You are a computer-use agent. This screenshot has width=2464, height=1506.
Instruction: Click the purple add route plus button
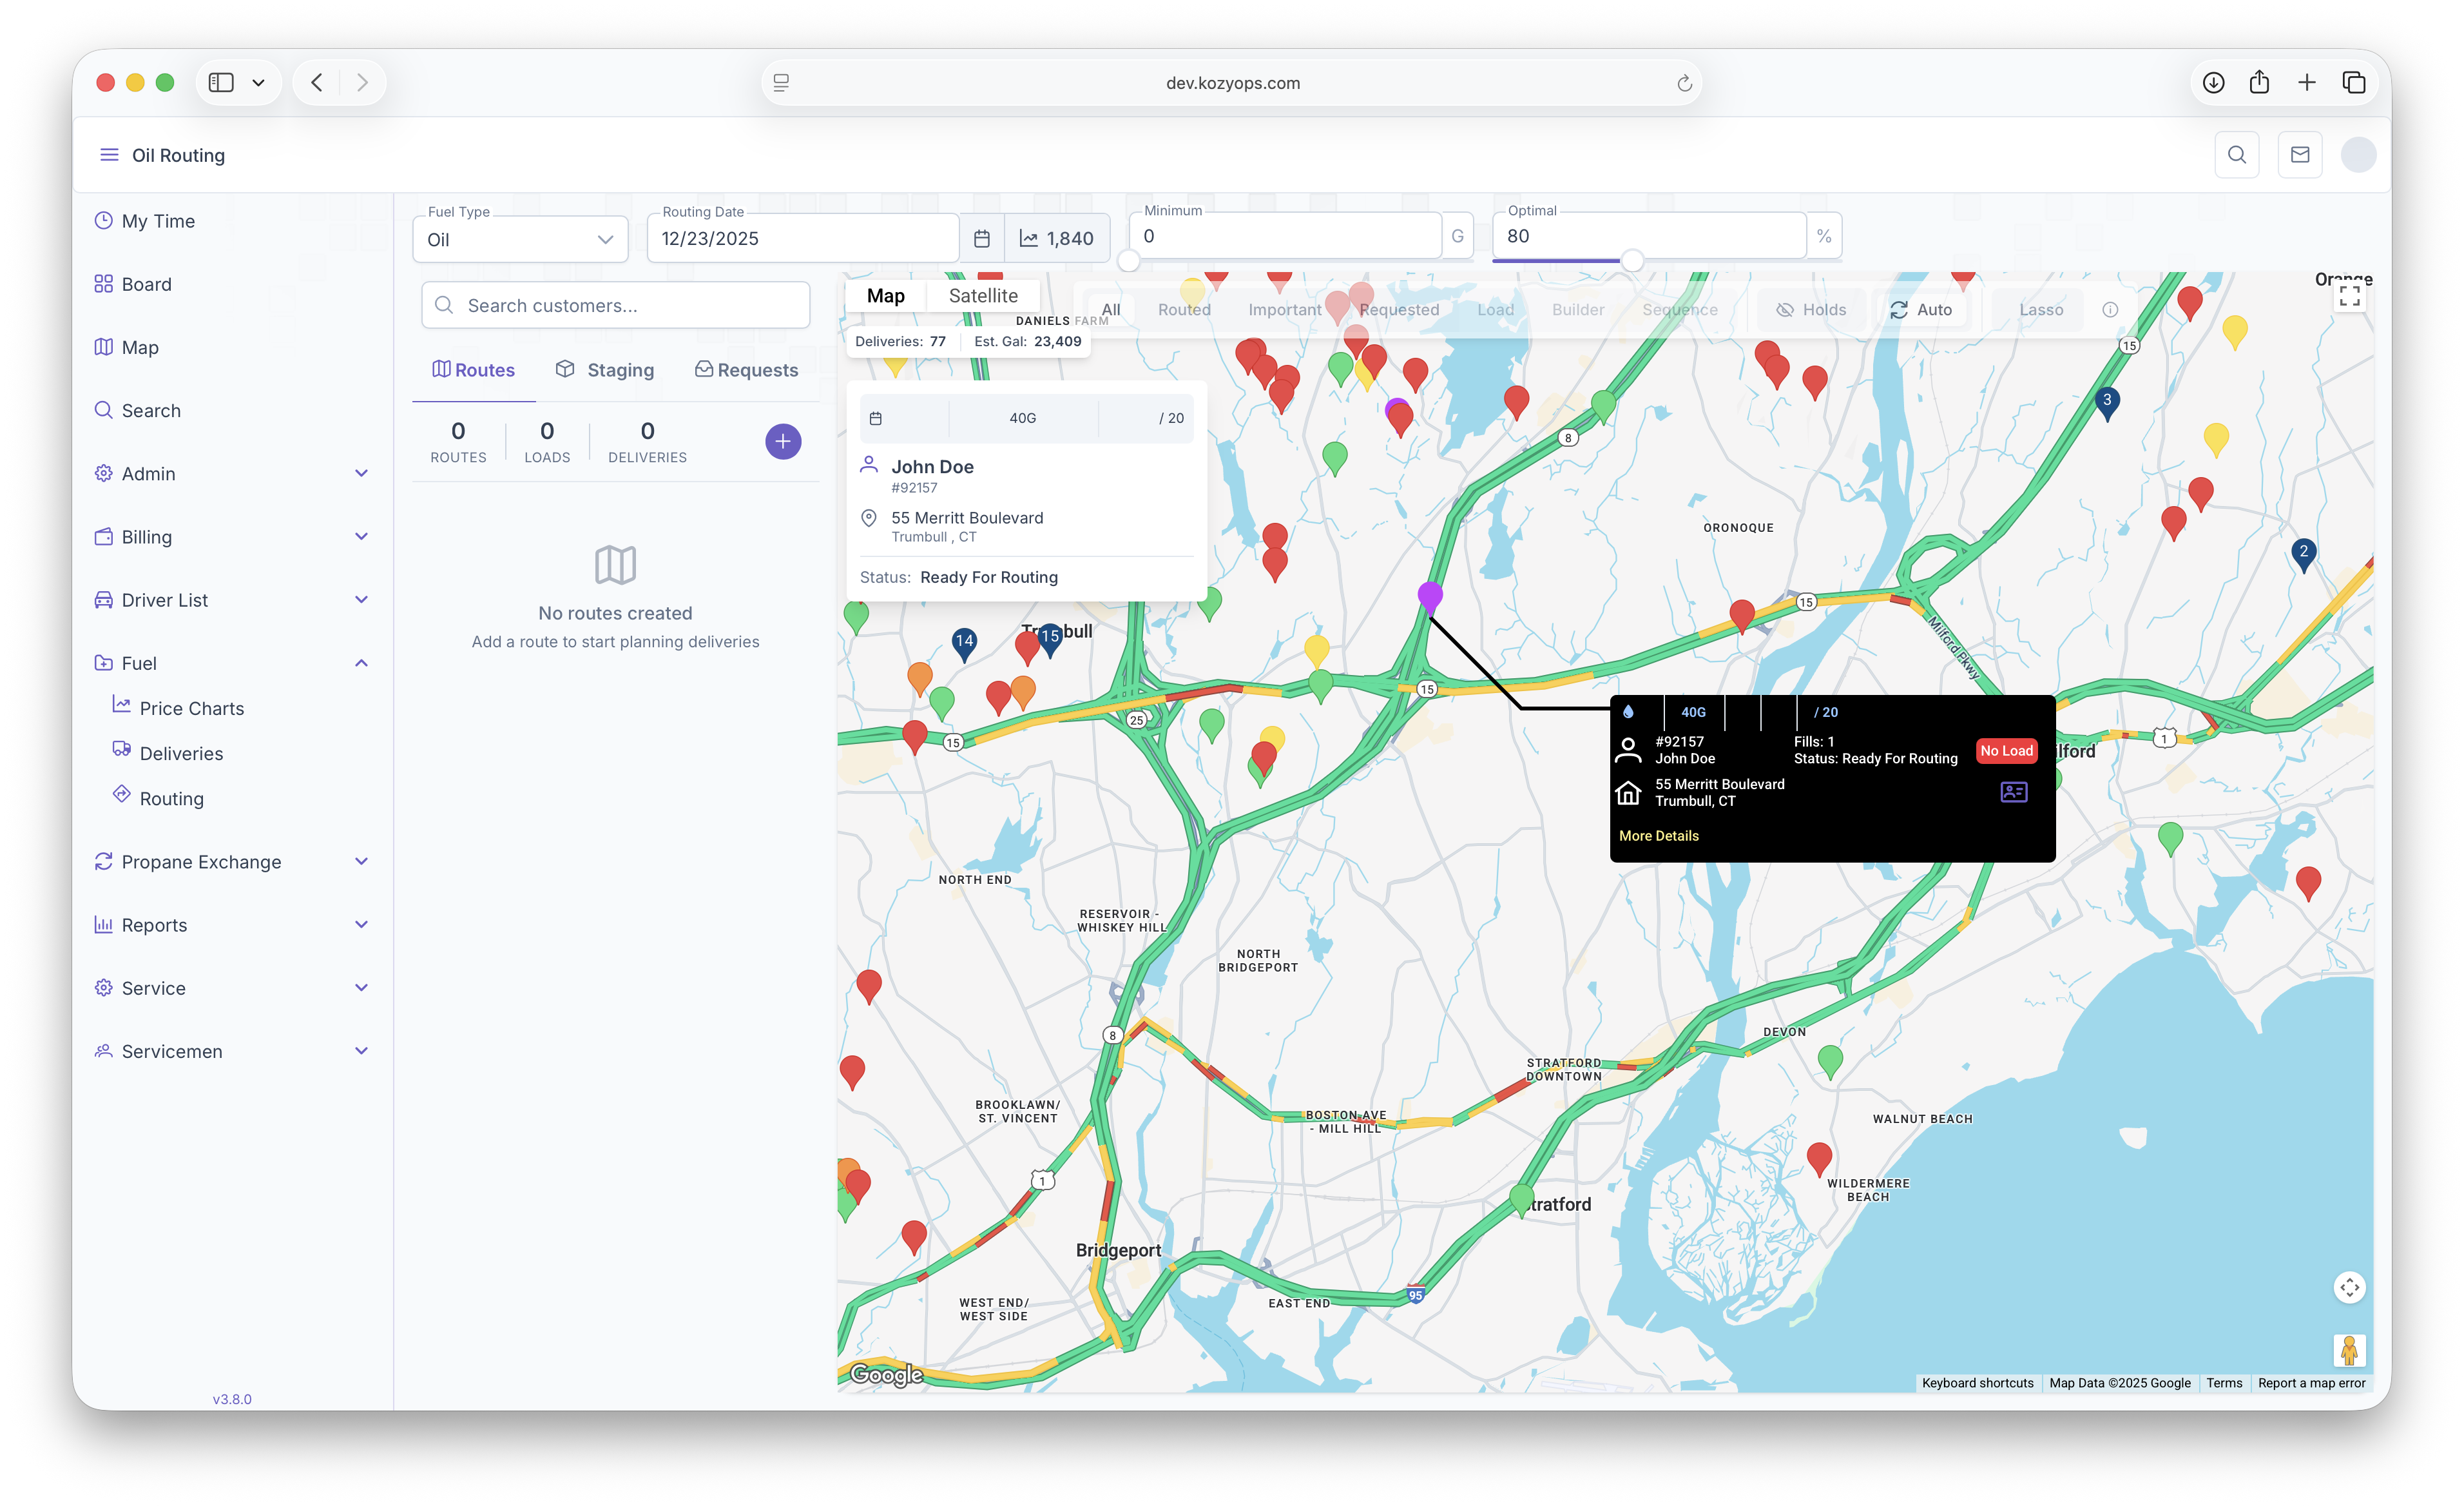tap(782, 442)
